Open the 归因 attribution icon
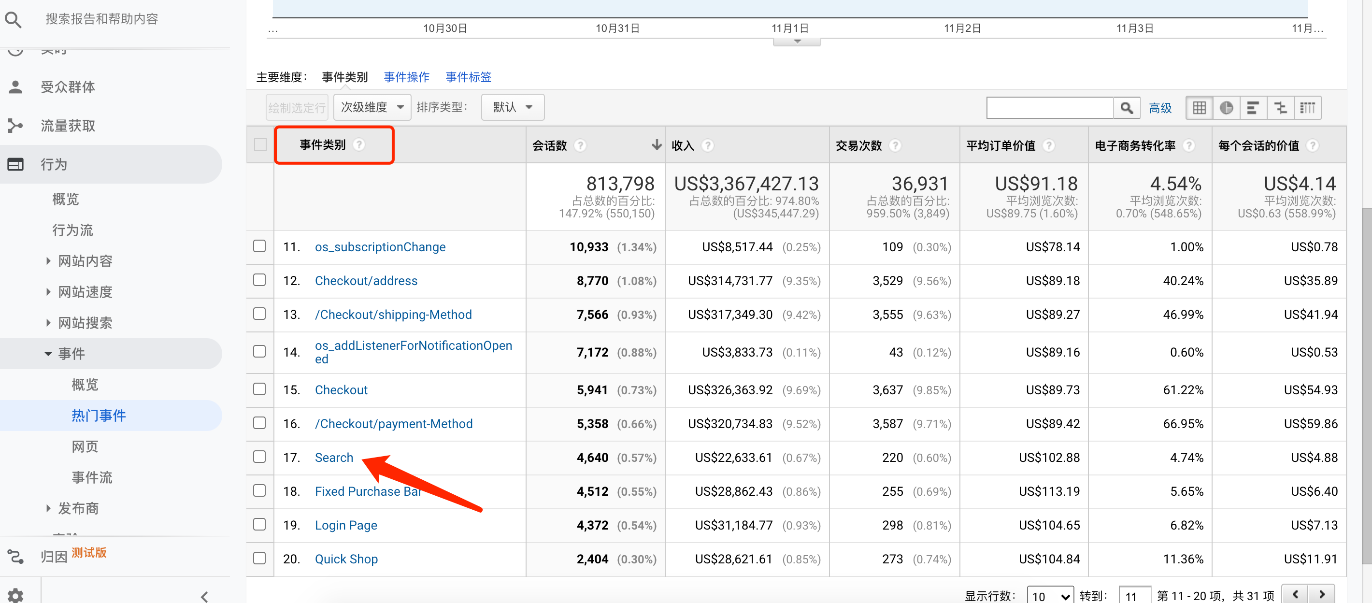The image size is (1372, 603). tap(15, 557)
